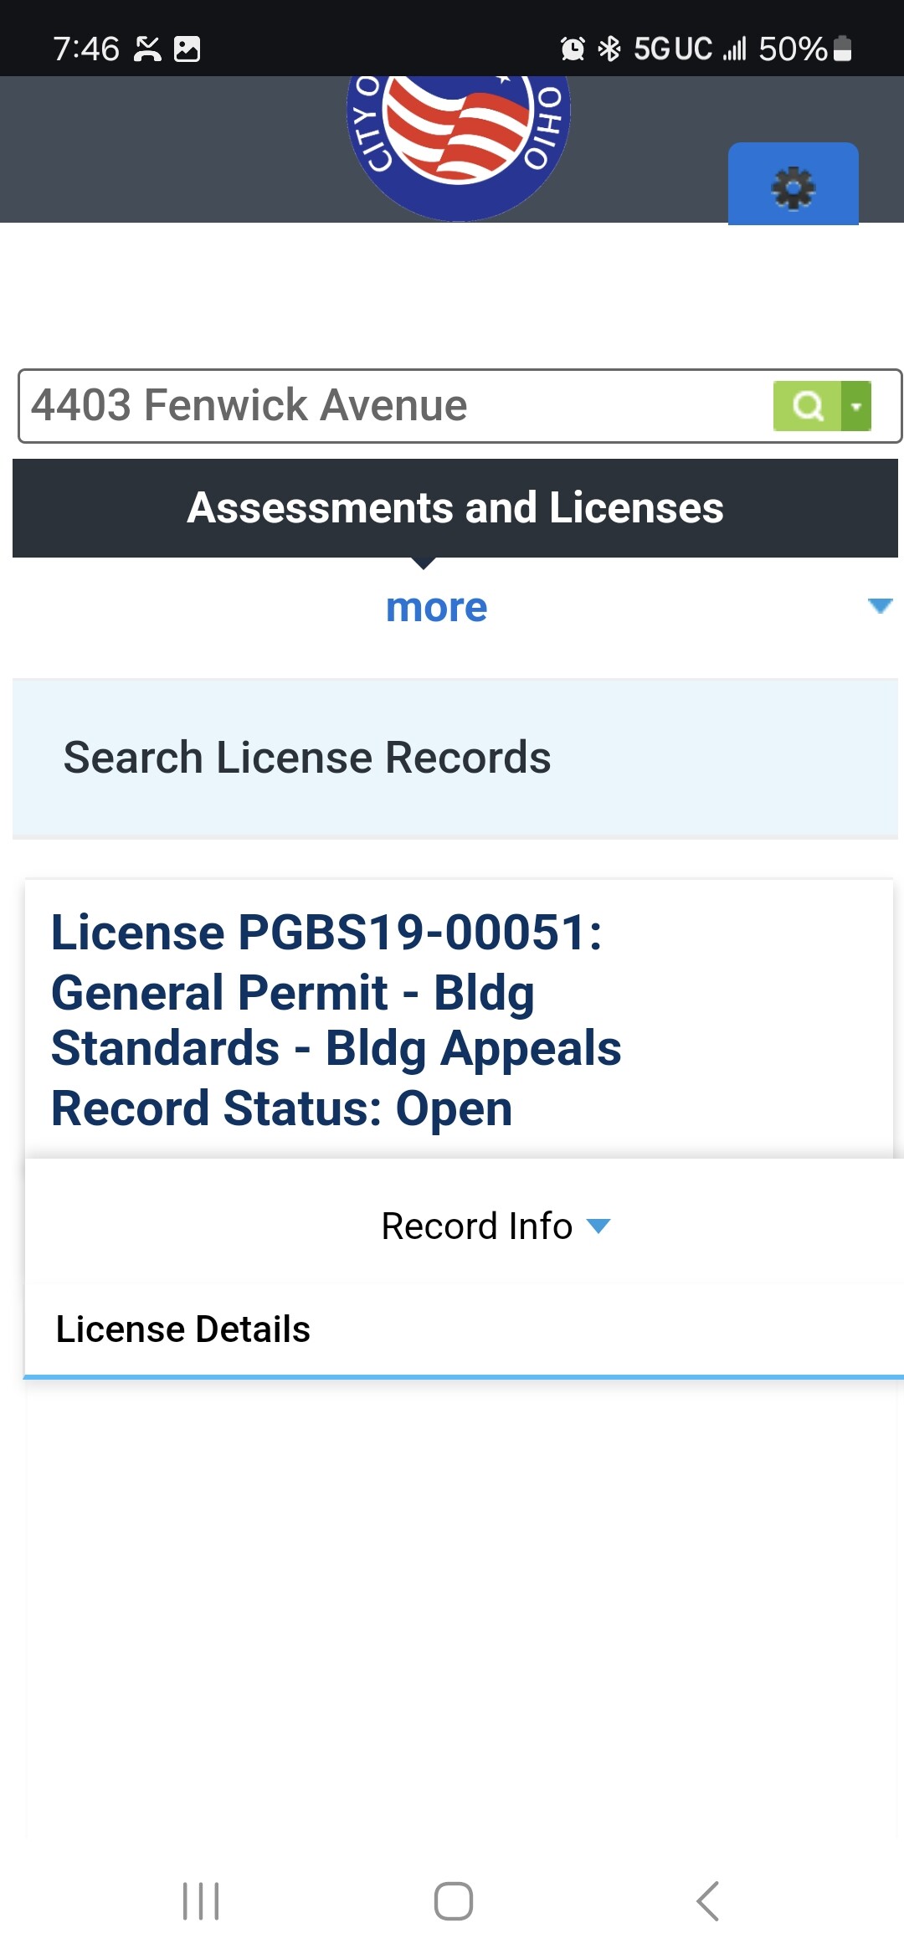Tap the green search magnifier icon
The image size is (904, 1959).
tap(807, 406)
